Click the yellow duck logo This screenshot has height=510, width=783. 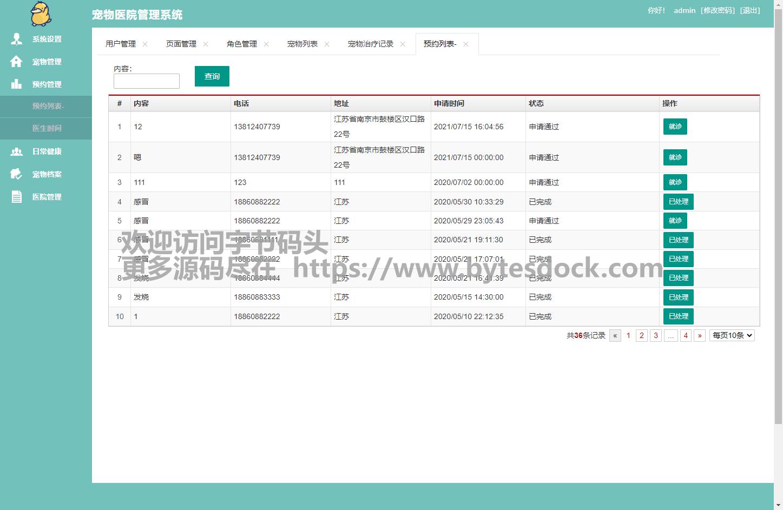[x=41, y=14]
